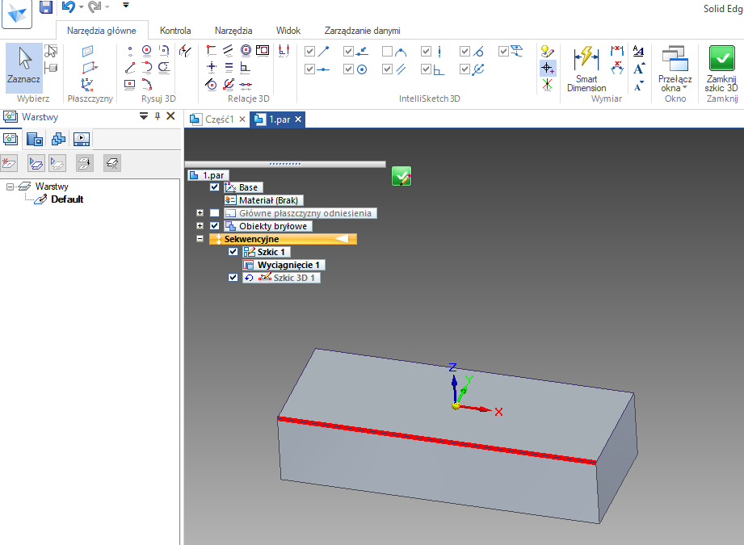Activate the trim tool beside Rysuj 3D
The image size is (744, 545).
(x=185, y=51)
